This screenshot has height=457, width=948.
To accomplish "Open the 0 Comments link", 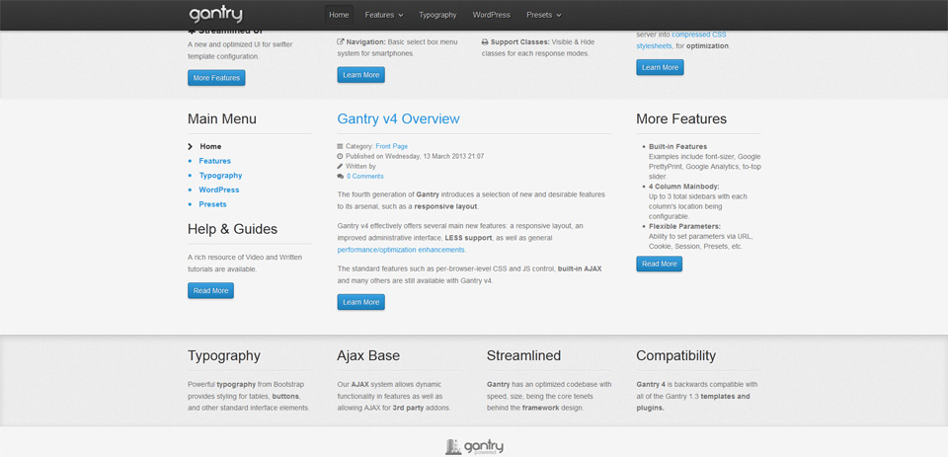I will pyautogui.click(x=365, y=176).
